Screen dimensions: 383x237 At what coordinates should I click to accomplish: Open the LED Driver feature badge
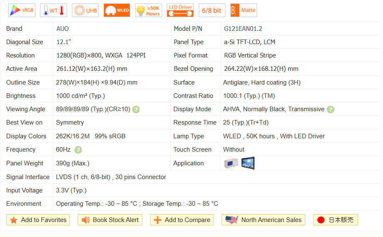(x=180, y=10)
